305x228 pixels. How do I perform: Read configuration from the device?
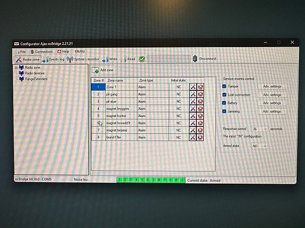(128, 59)
